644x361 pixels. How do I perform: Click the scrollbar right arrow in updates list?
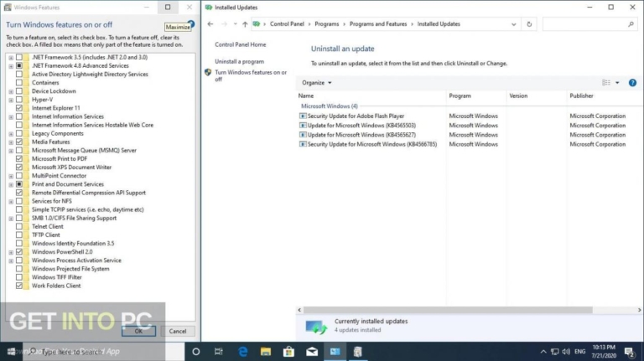[639, 310]
